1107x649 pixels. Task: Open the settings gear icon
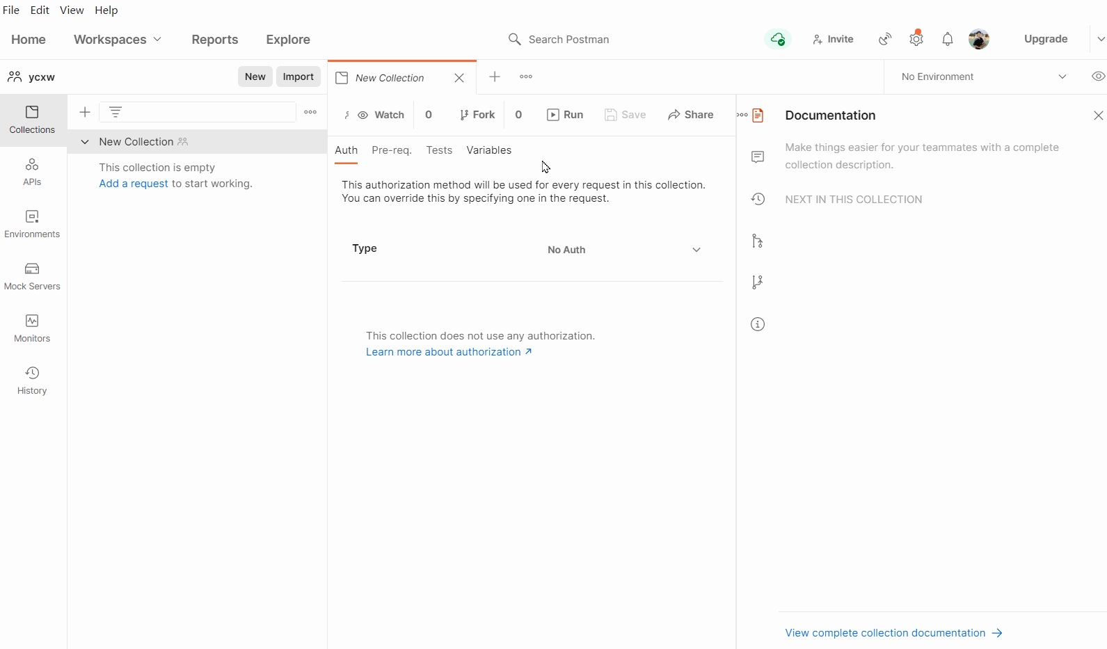pyautogui.click(x=916, y=39)
